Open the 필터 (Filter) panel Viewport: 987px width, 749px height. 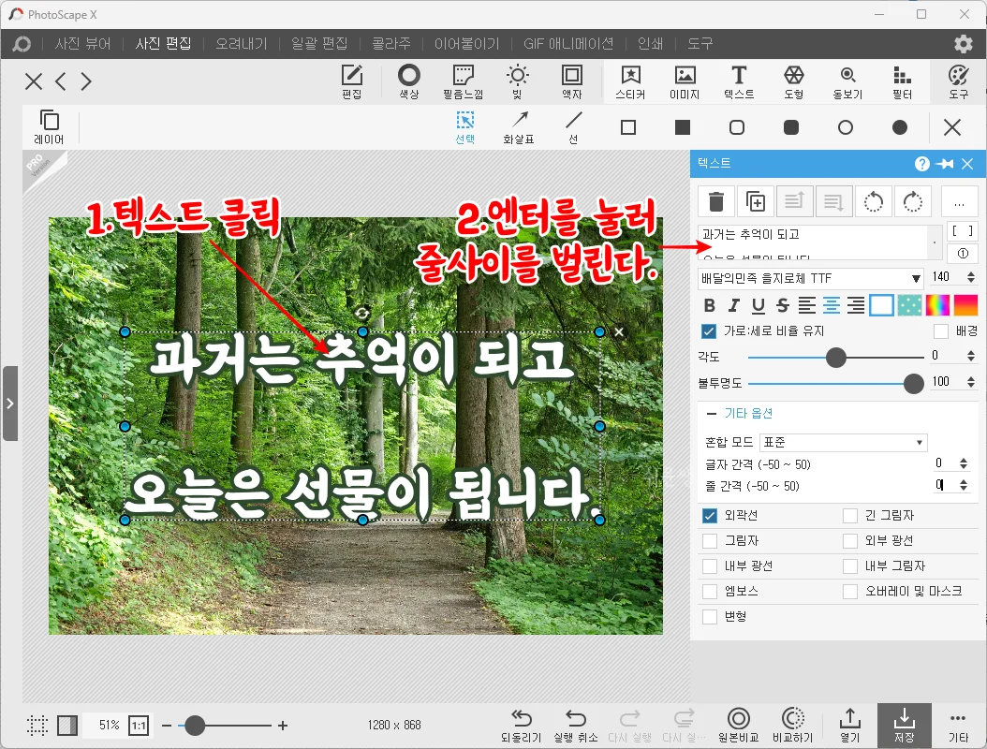pos(901,81)
